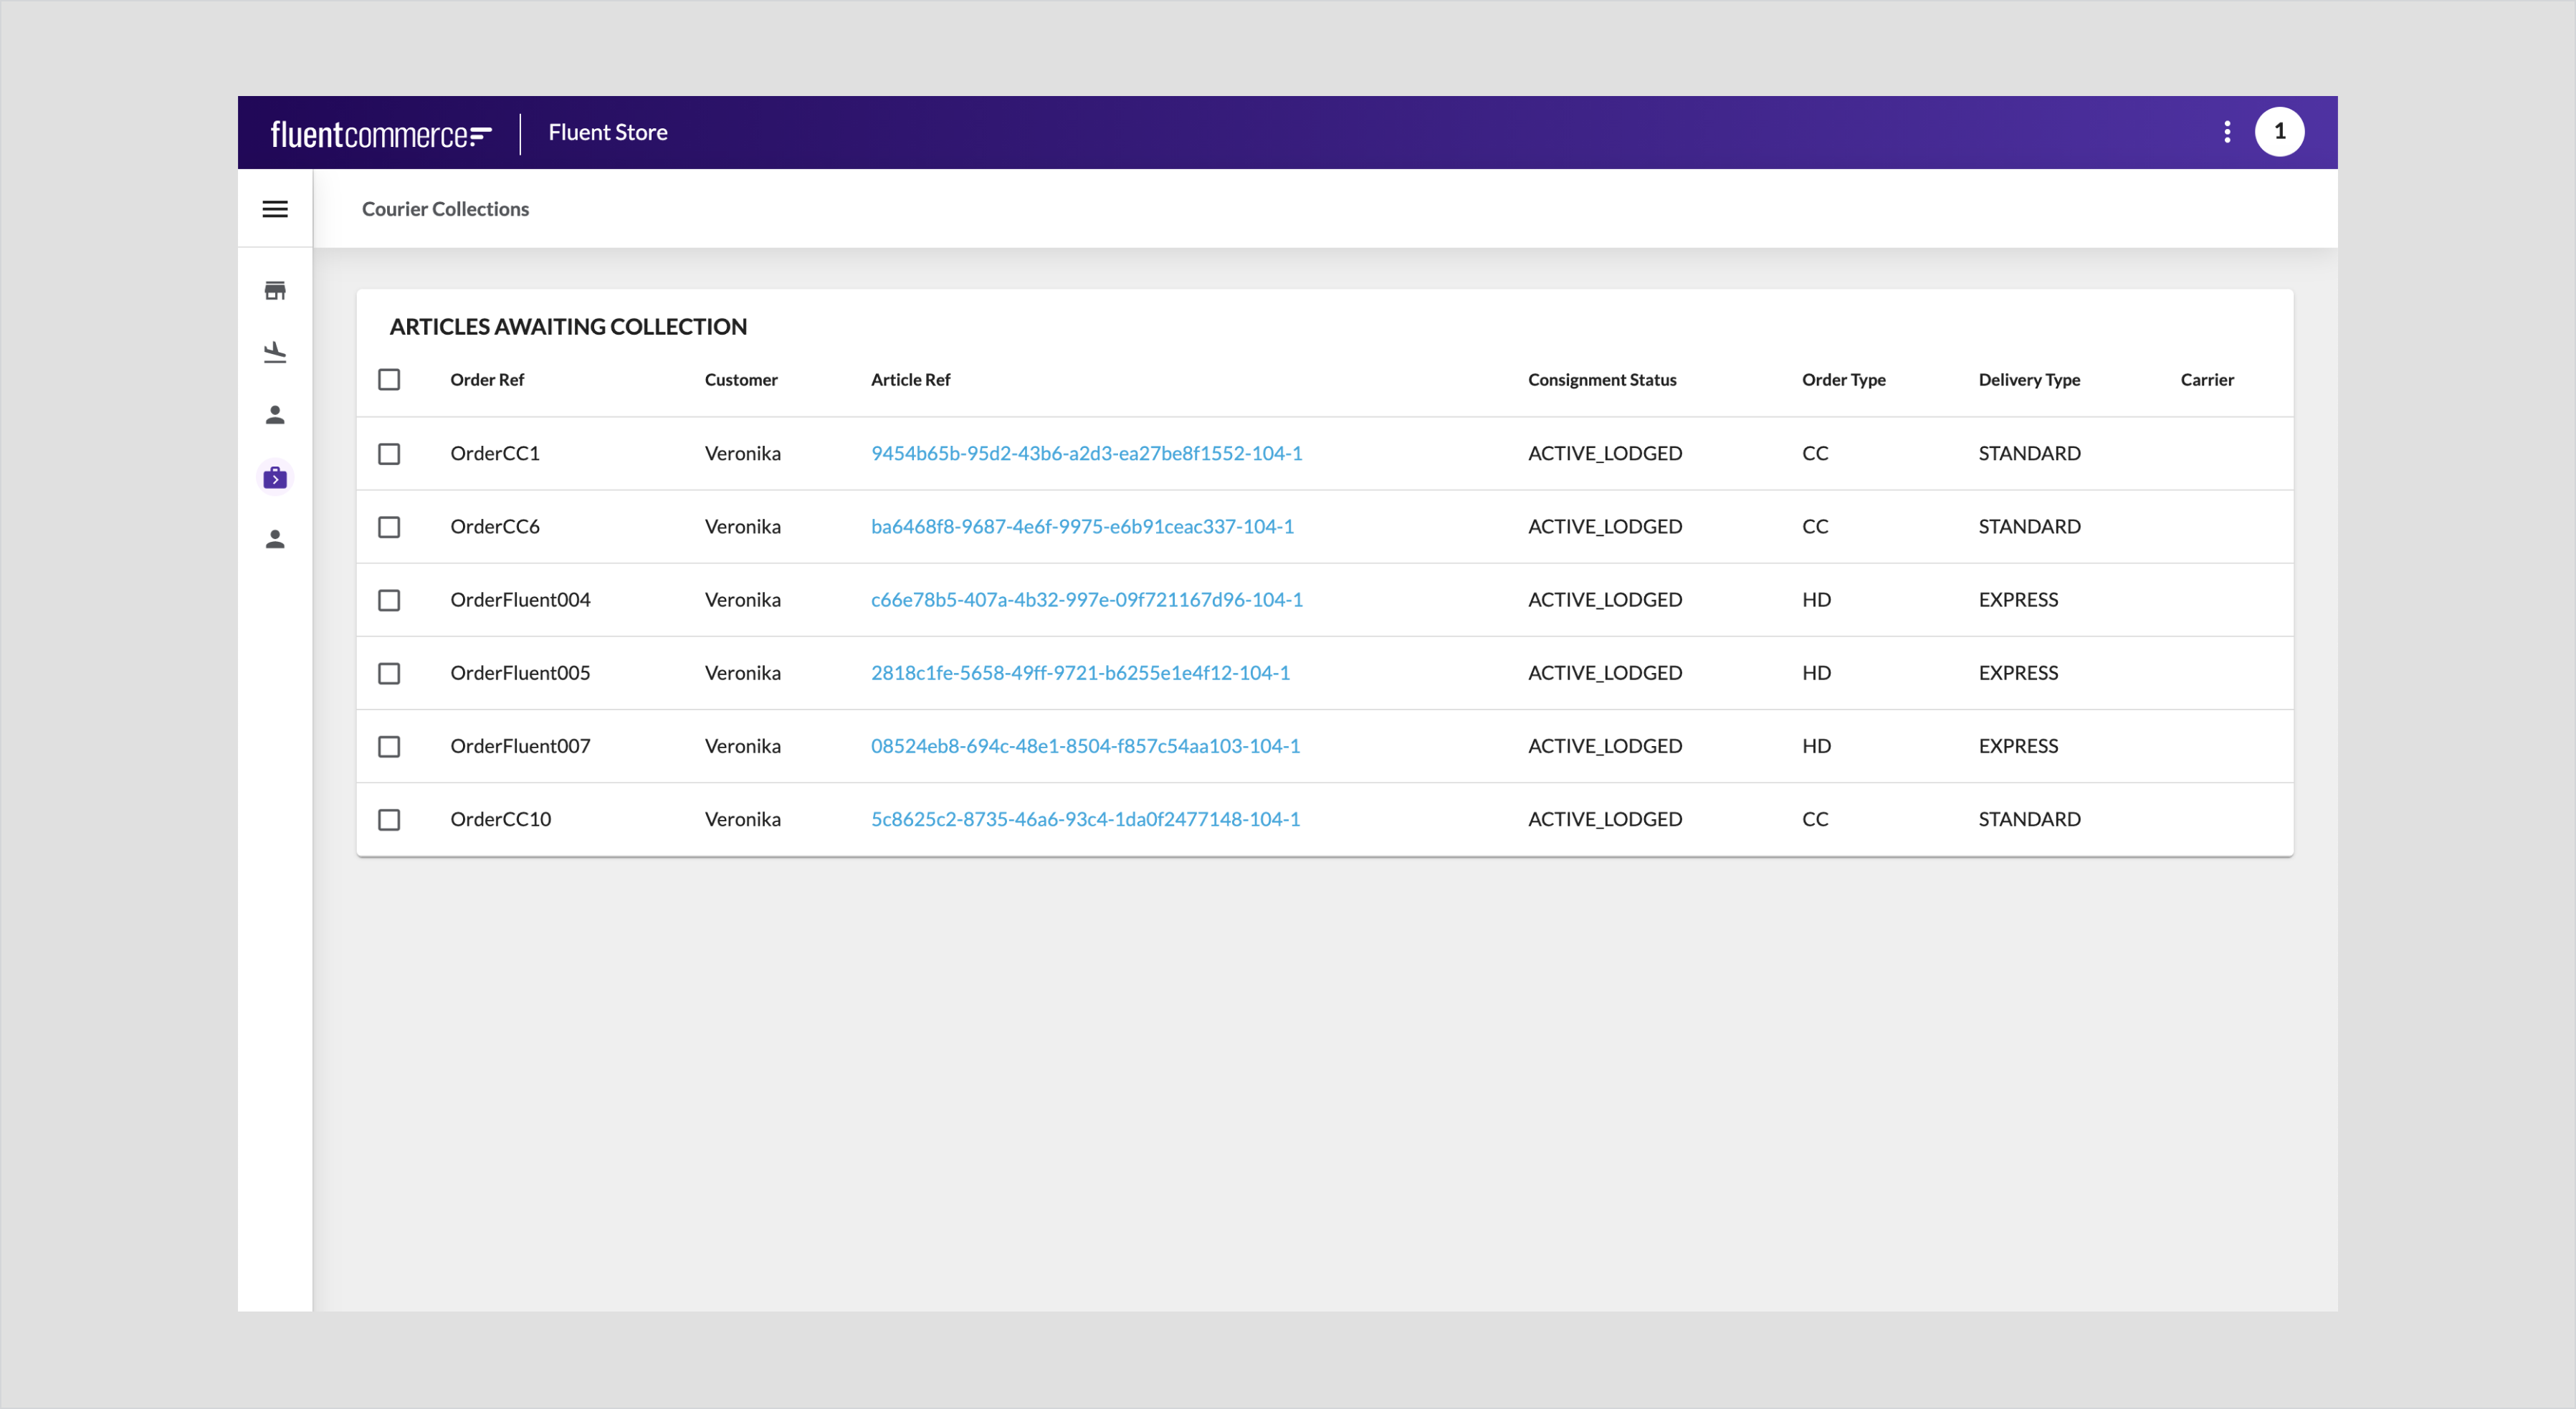
Task: Select the OrderFluent004 row checkbox
Action: 389,600
